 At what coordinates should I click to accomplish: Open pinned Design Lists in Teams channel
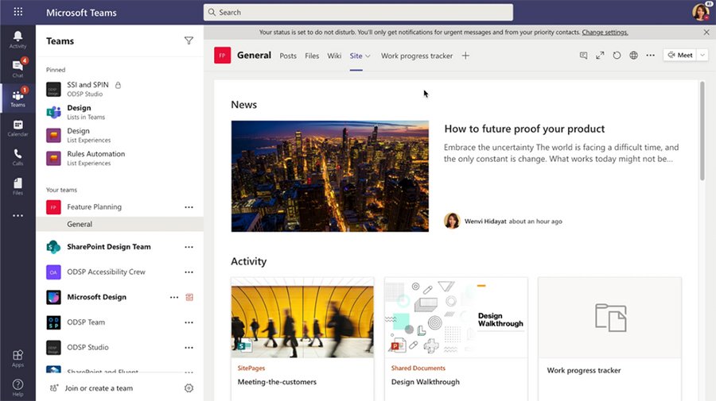tap(119, 112)
